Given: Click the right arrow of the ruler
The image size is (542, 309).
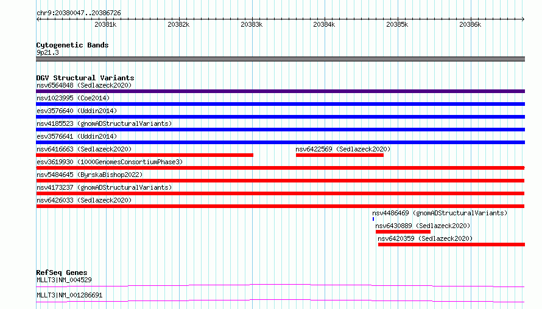Looking at the screenshot, I should click(x=523, y=19).
